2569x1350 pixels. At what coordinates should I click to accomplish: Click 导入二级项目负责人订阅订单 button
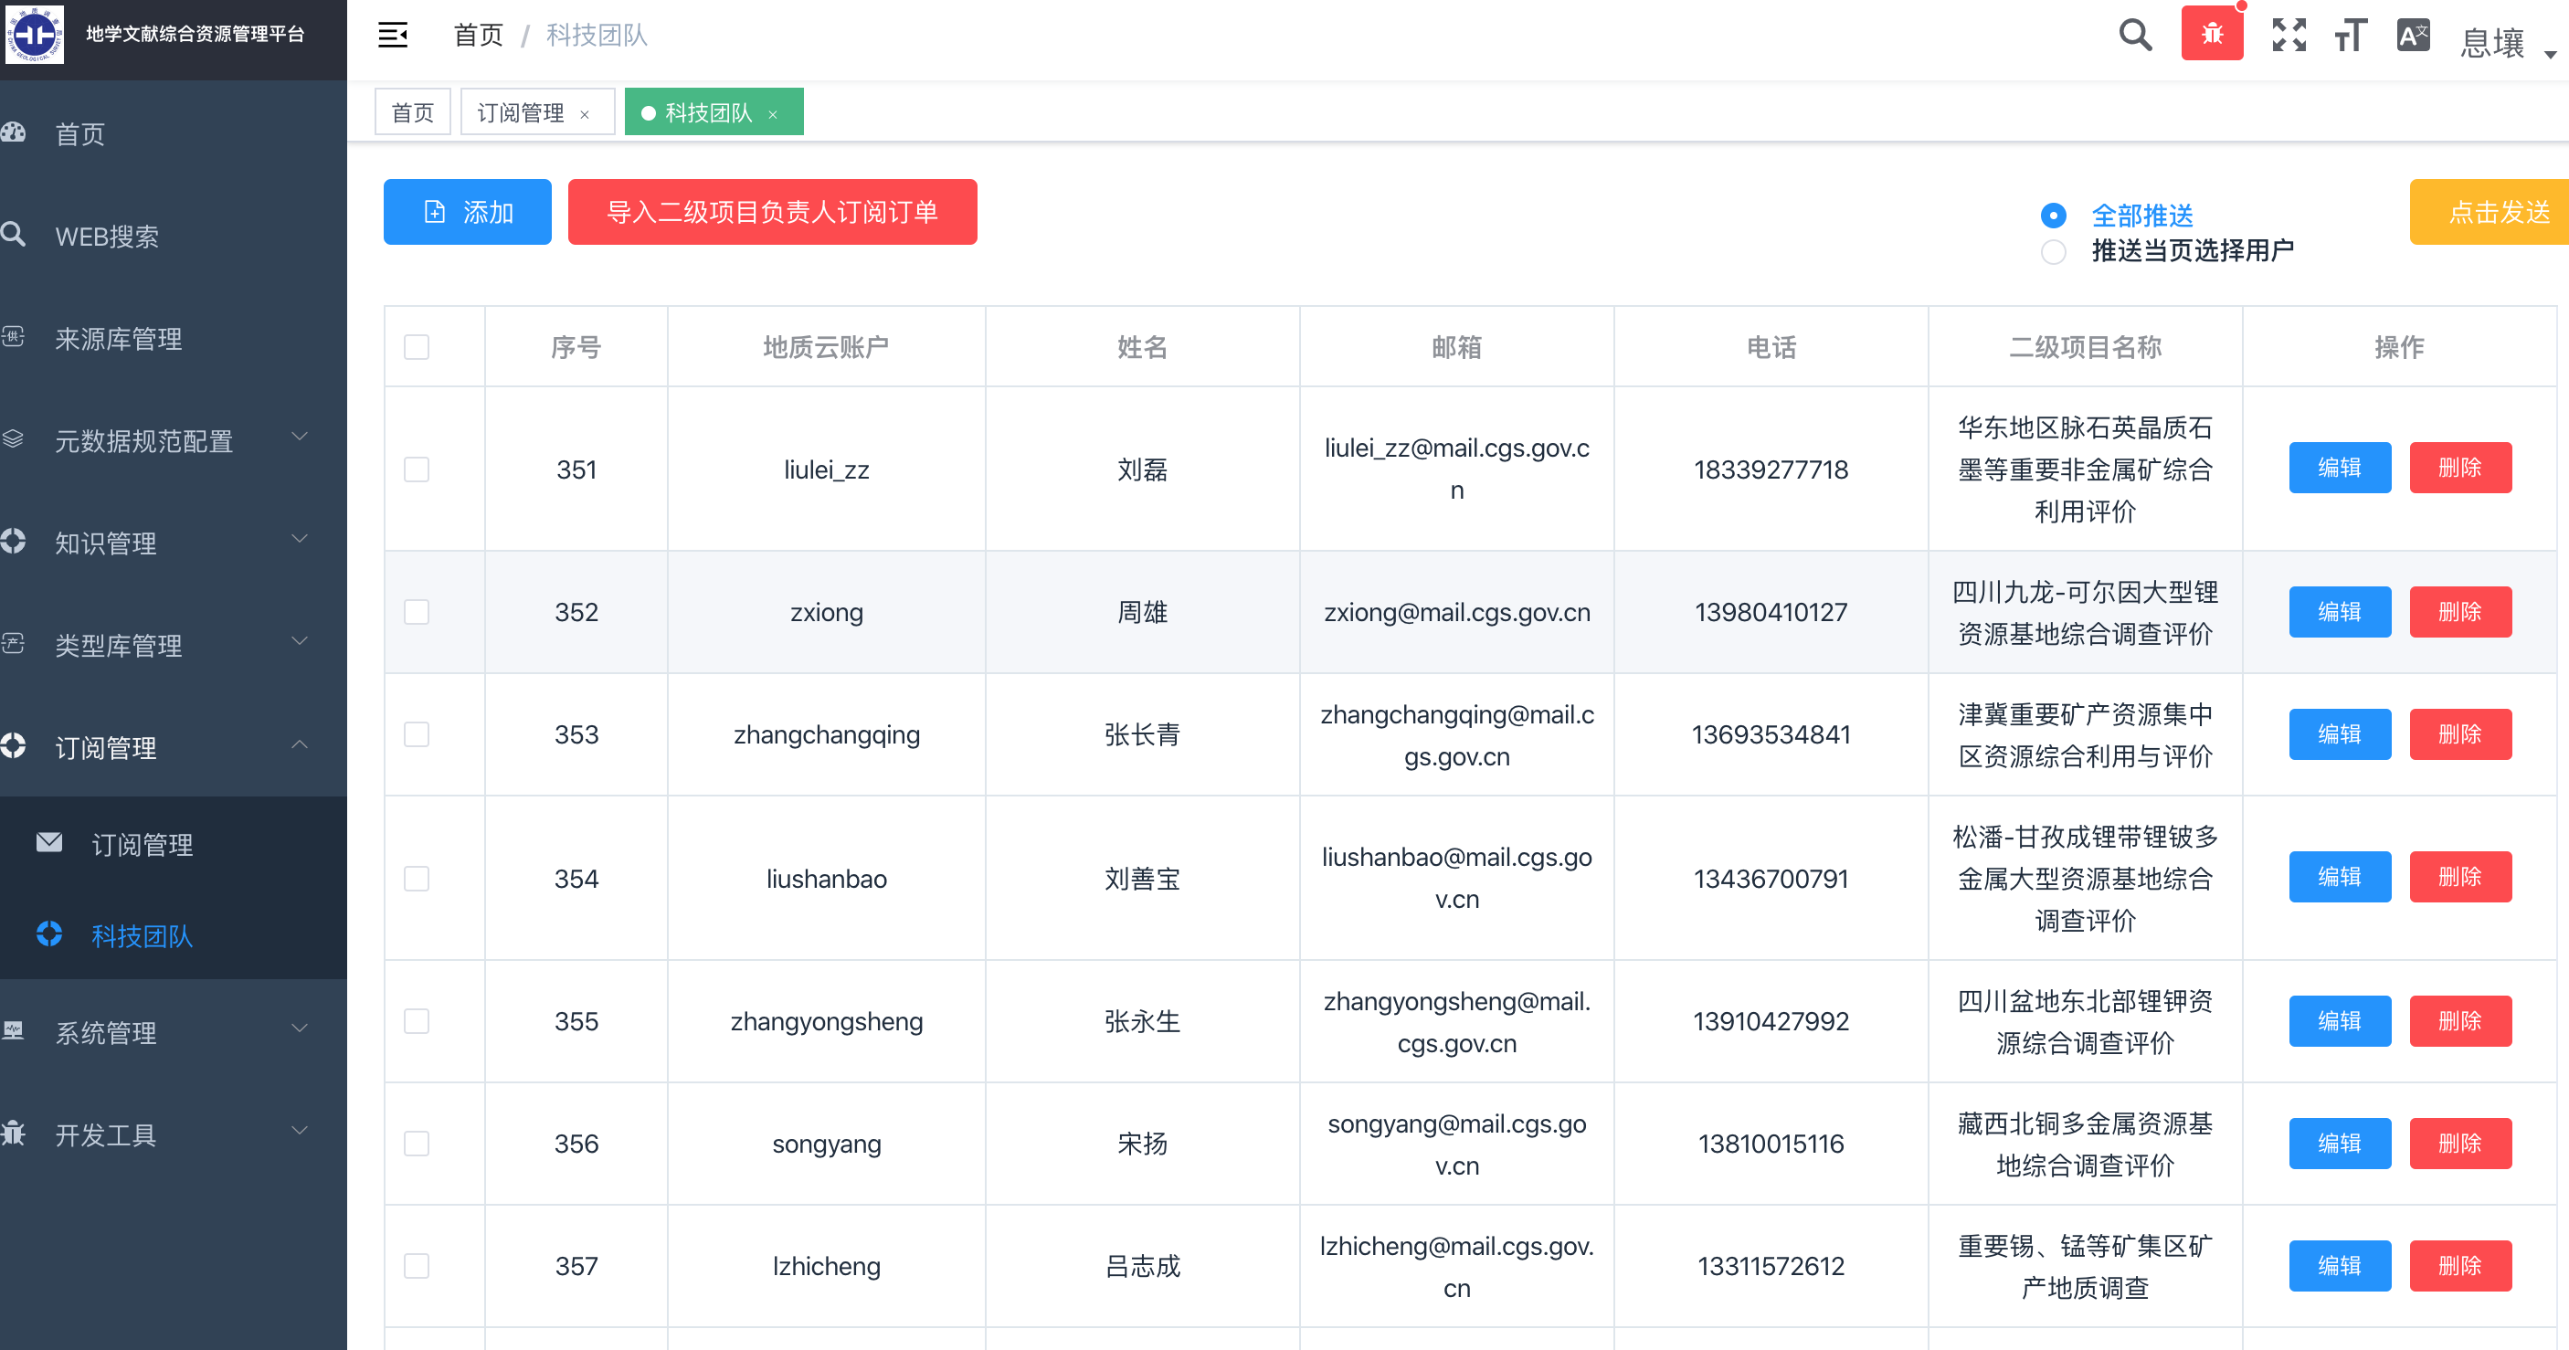pyautogui.click(x=772, y=211)
